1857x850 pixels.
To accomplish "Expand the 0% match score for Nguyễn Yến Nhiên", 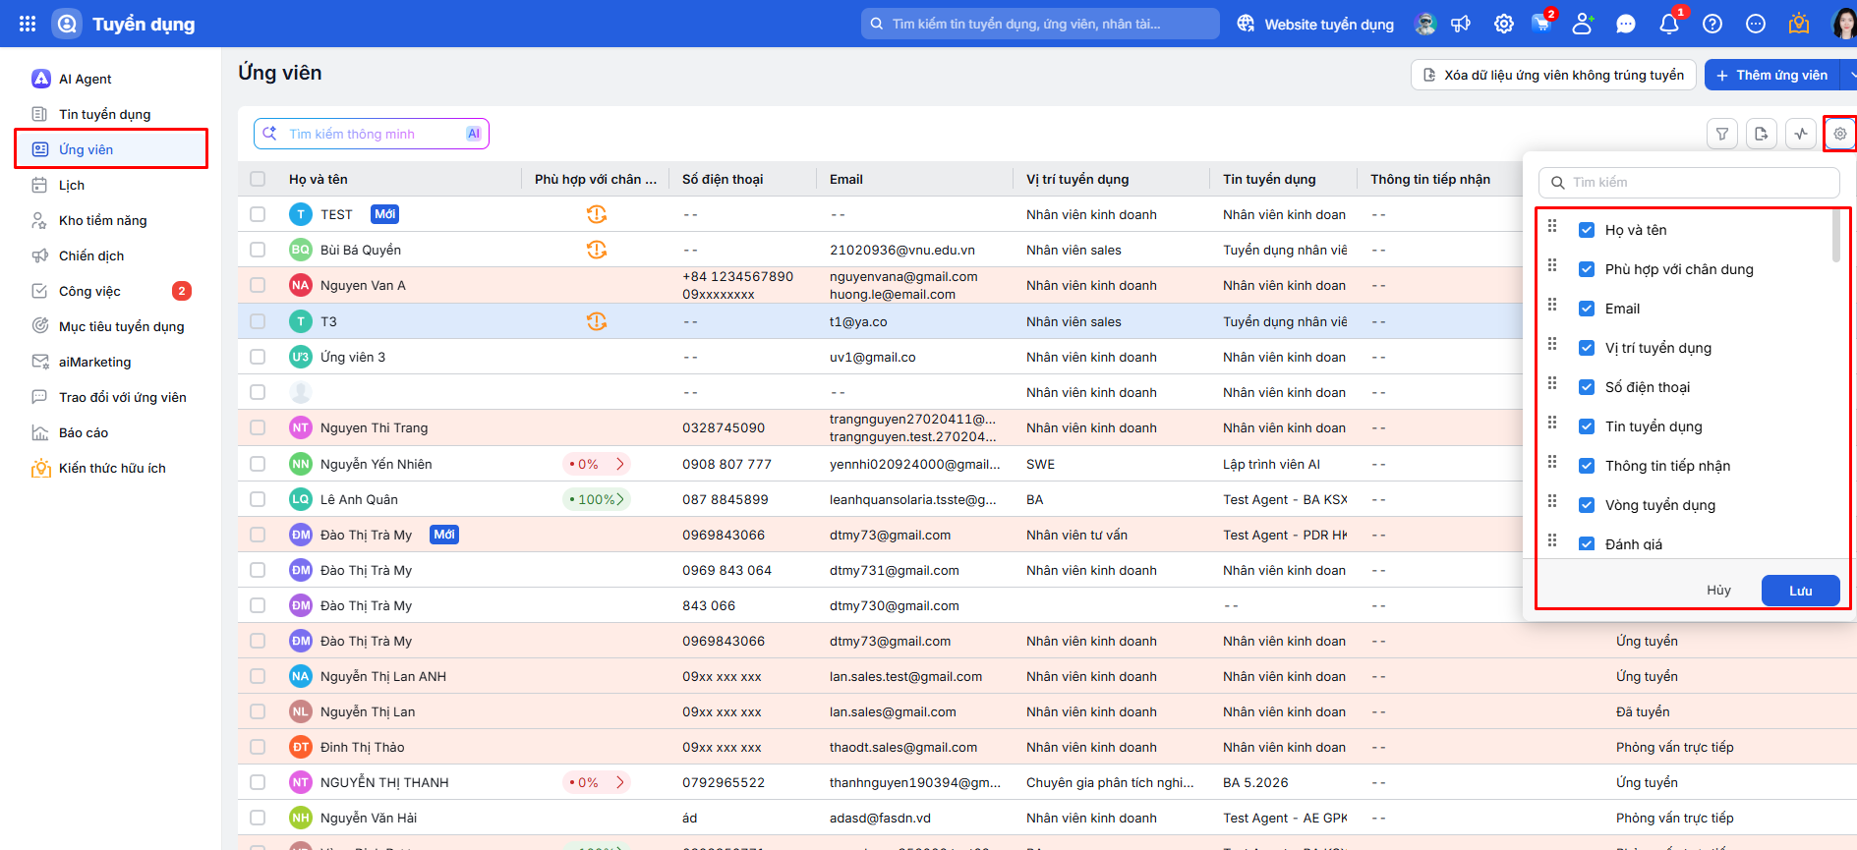I will click(596, 464).
